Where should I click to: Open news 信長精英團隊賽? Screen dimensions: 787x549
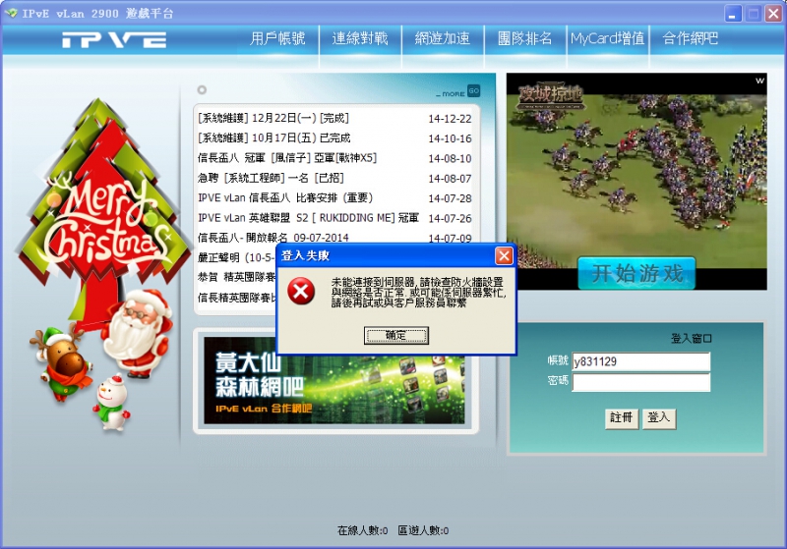point(236,298)
